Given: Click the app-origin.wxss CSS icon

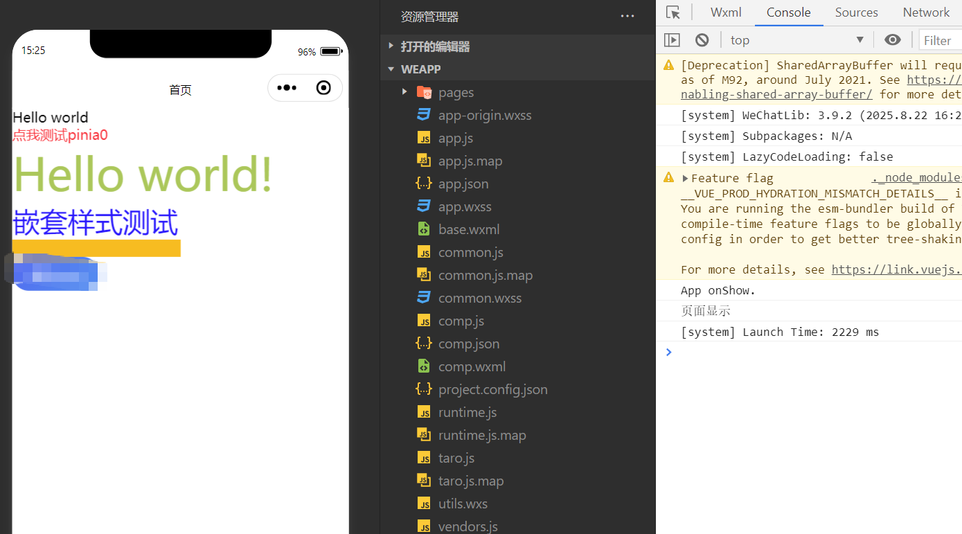Looking at the screenshot, I should (x=424, y=115).
